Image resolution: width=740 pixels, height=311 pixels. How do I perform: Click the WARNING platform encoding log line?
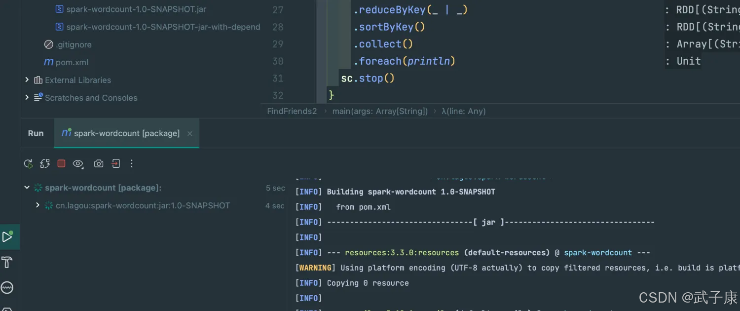(517, 268)
